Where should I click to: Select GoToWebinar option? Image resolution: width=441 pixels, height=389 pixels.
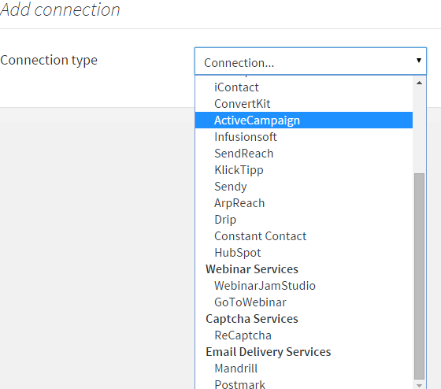point(304,302)
